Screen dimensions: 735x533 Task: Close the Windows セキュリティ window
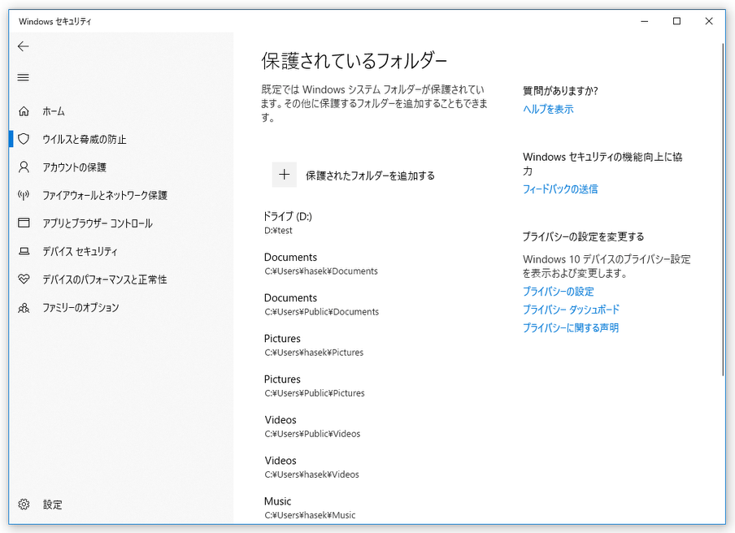tap(709, 21)
